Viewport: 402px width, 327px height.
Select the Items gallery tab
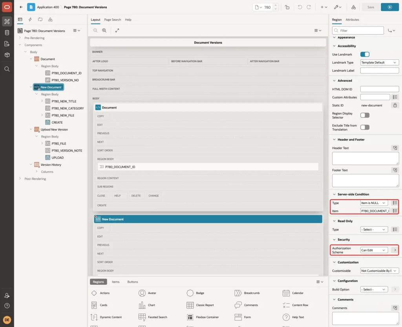(x=115, y=281)
